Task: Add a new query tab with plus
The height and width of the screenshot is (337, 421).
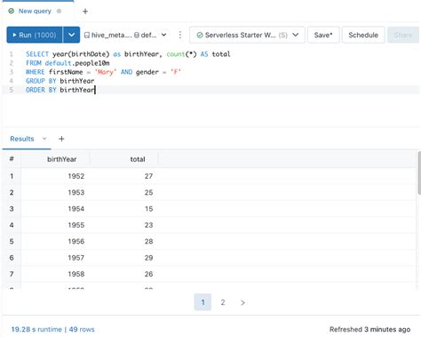Action: [x=85, y=12]
